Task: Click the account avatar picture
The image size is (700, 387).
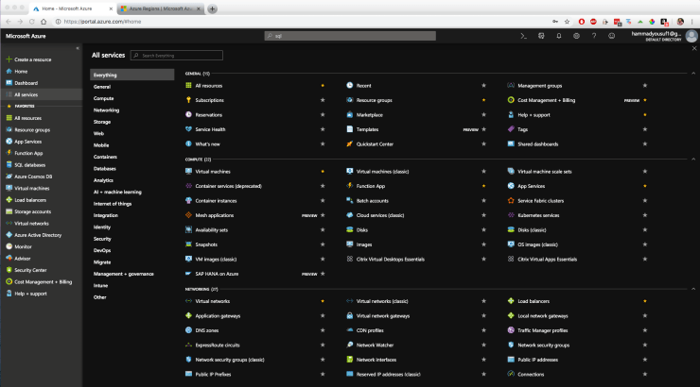Action: (x=691, y=36)
